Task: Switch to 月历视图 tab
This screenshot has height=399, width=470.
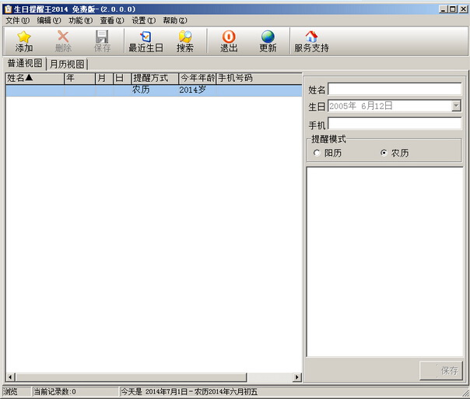Action: [x=67, y=64]
